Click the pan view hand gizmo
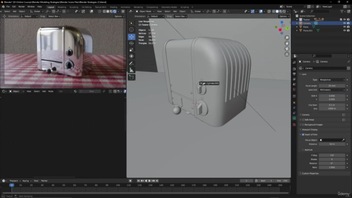 pyautogui.click(x=287, y=43)
